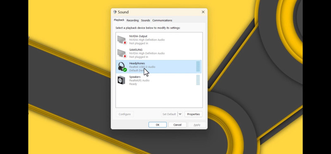The width and height of the screenshot is (331, 154).
Task: Click the Cancel button
Action: 177,125
